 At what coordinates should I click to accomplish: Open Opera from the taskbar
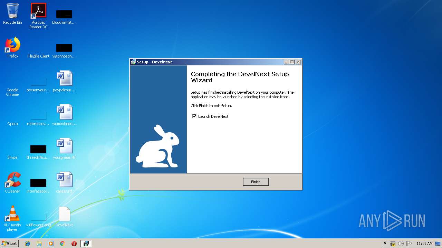[74, 244]
